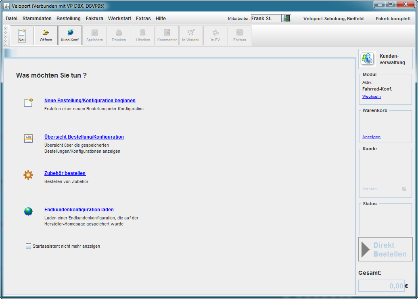Open the Extras menu
Image resolution: width=418 pixels, height=299 pixels.
pos(143,19)
